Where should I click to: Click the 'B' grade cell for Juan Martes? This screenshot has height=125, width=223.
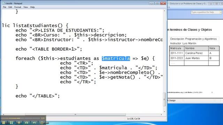point(214,58)
